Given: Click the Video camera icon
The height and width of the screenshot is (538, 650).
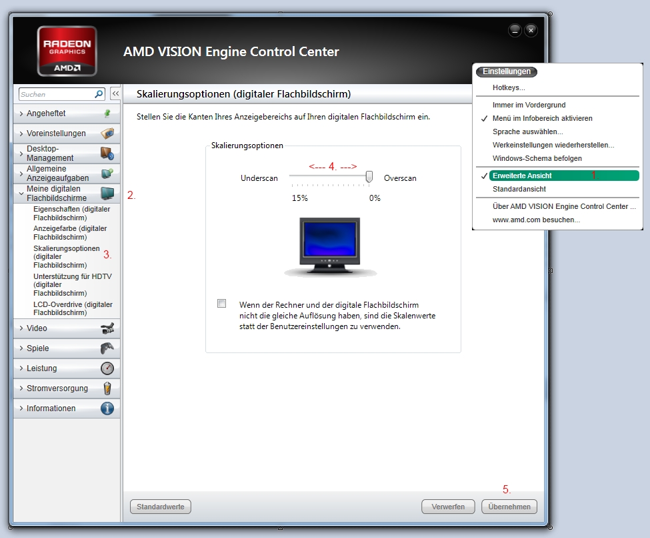Looking at the screenshot, I should coord(107,328).
